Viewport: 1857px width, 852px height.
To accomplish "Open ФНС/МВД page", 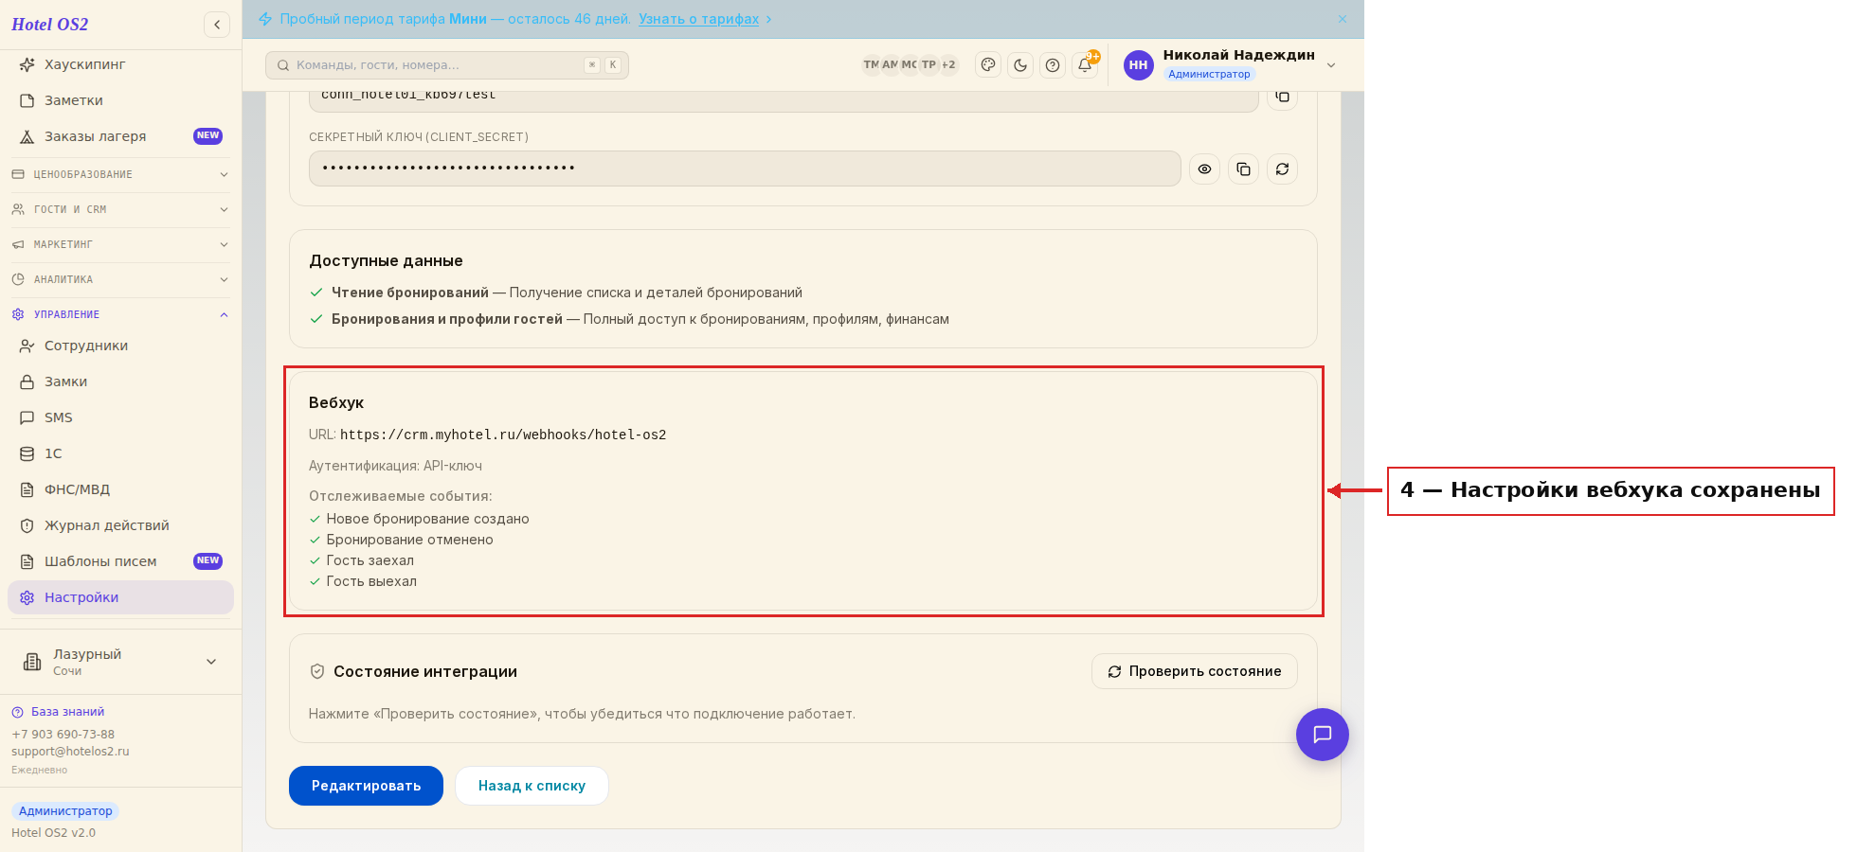I will click(x=120, y=489).
